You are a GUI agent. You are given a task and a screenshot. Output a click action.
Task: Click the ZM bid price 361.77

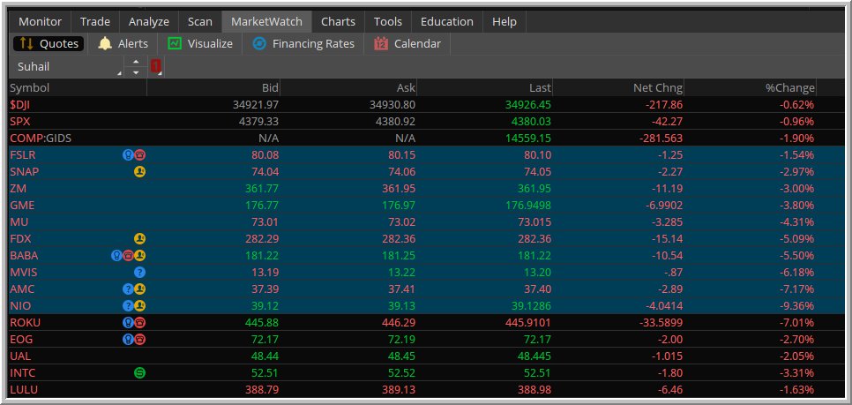pyautogui.click(x=262, y=189)
